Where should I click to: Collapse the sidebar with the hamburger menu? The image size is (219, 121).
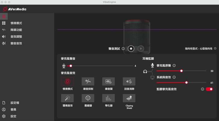point(4,16)
